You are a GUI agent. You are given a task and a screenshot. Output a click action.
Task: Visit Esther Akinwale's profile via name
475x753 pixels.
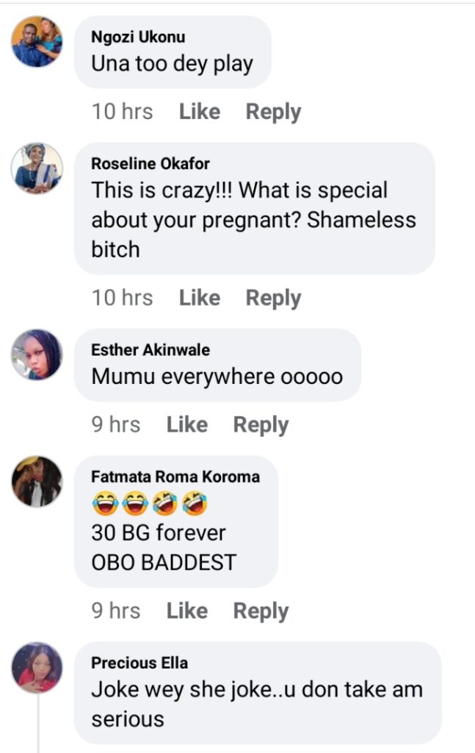tap(150, 350)
